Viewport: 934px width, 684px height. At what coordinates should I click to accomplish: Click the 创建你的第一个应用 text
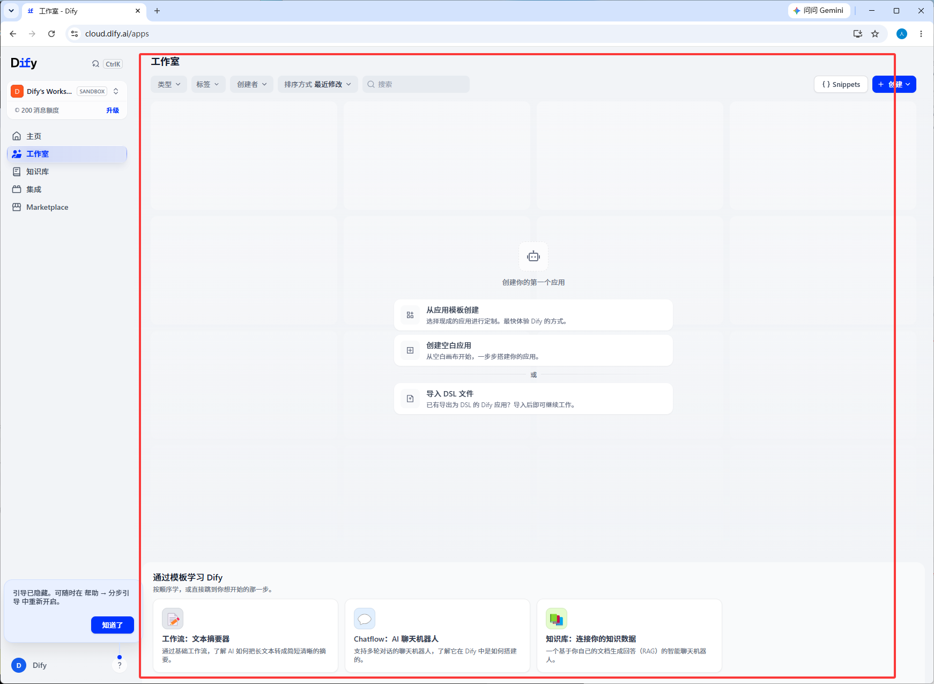533,282
